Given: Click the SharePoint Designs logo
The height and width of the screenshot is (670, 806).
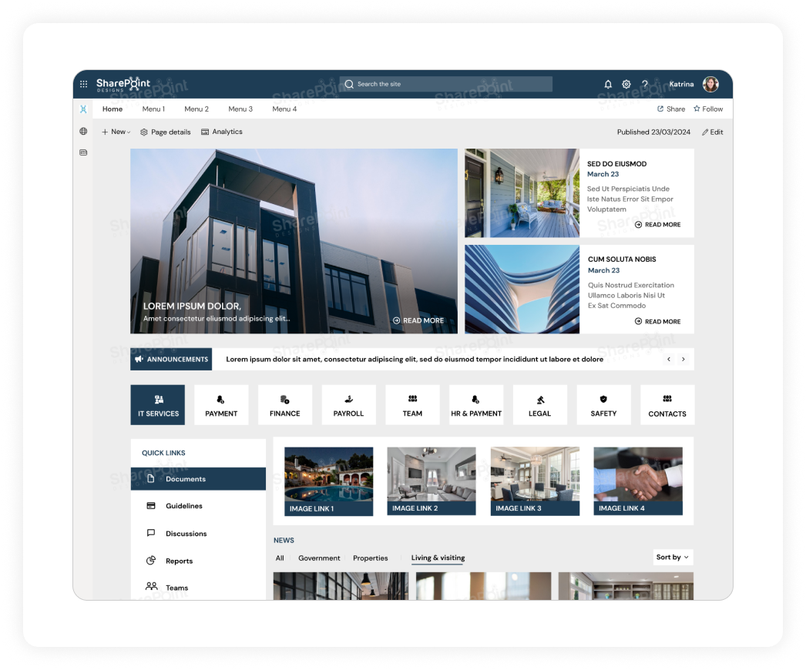Looking at the screenshot, I should coord(123,84).
